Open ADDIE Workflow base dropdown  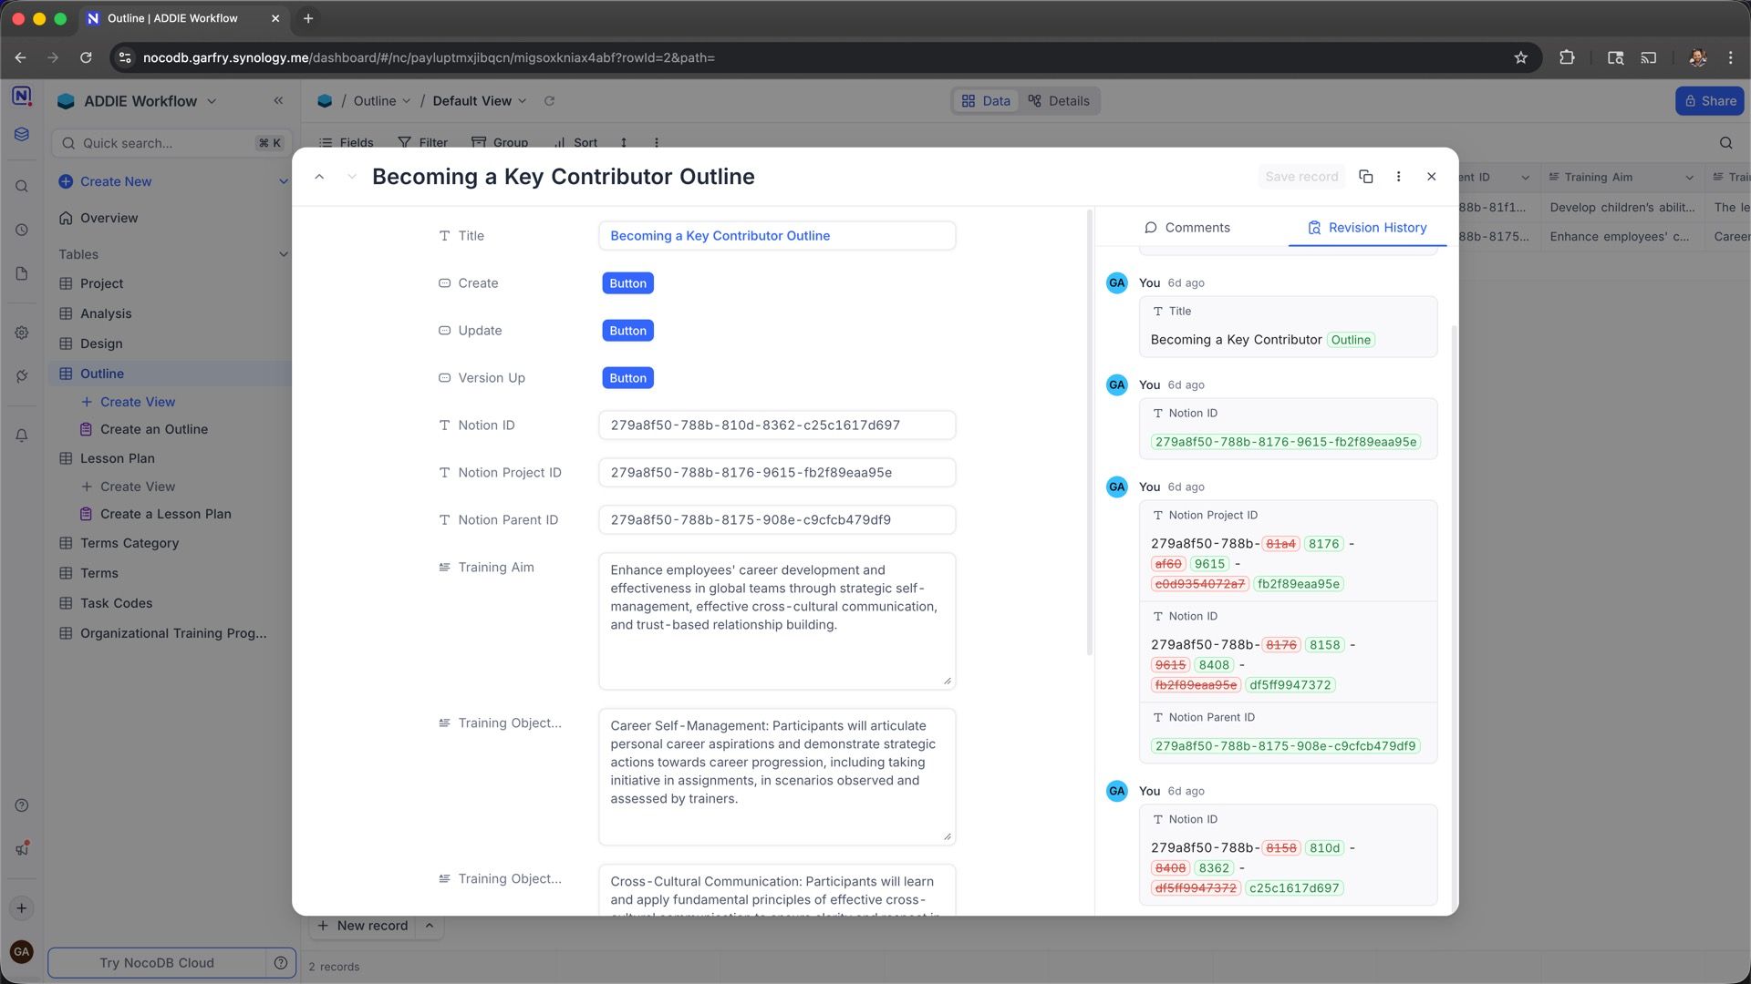tap(212, 101)
